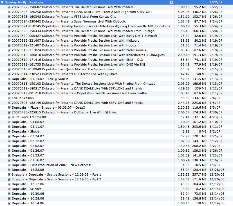233x206 pixels.
Task: Select DUBTerror Live With DJ Shiva 20070514 episode
Action: pyautogui.click(x=64, y=74)
